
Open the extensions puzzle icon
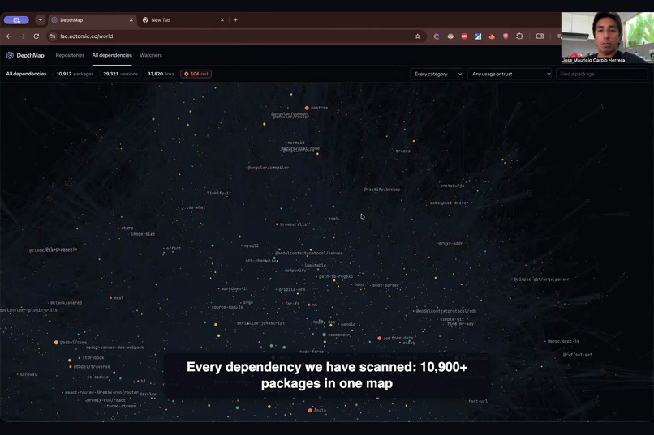(519, 36)
